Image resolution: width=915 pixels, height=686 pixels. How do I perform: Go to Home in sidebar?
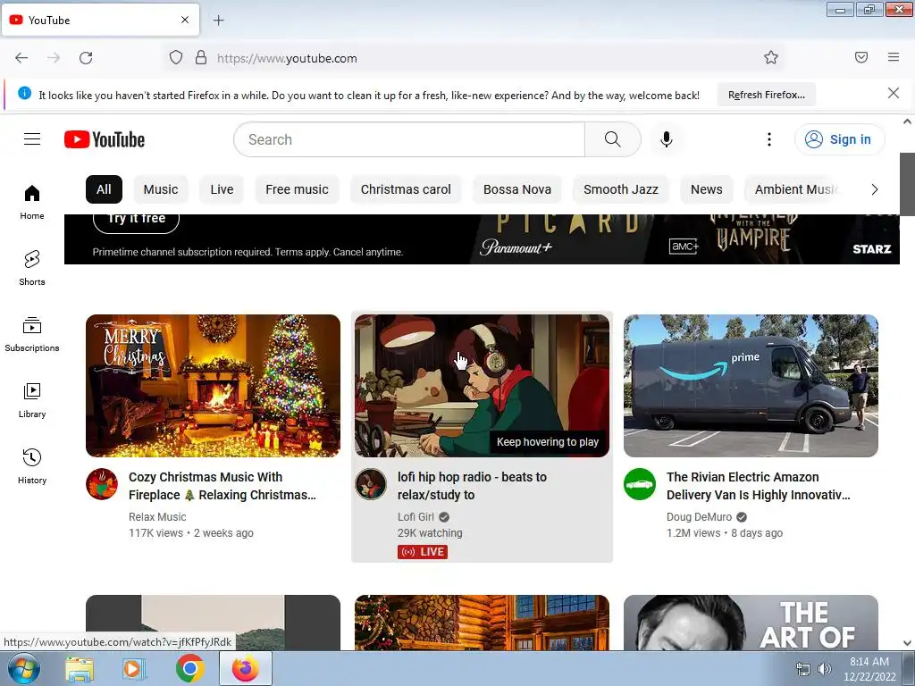pos(32,202)
